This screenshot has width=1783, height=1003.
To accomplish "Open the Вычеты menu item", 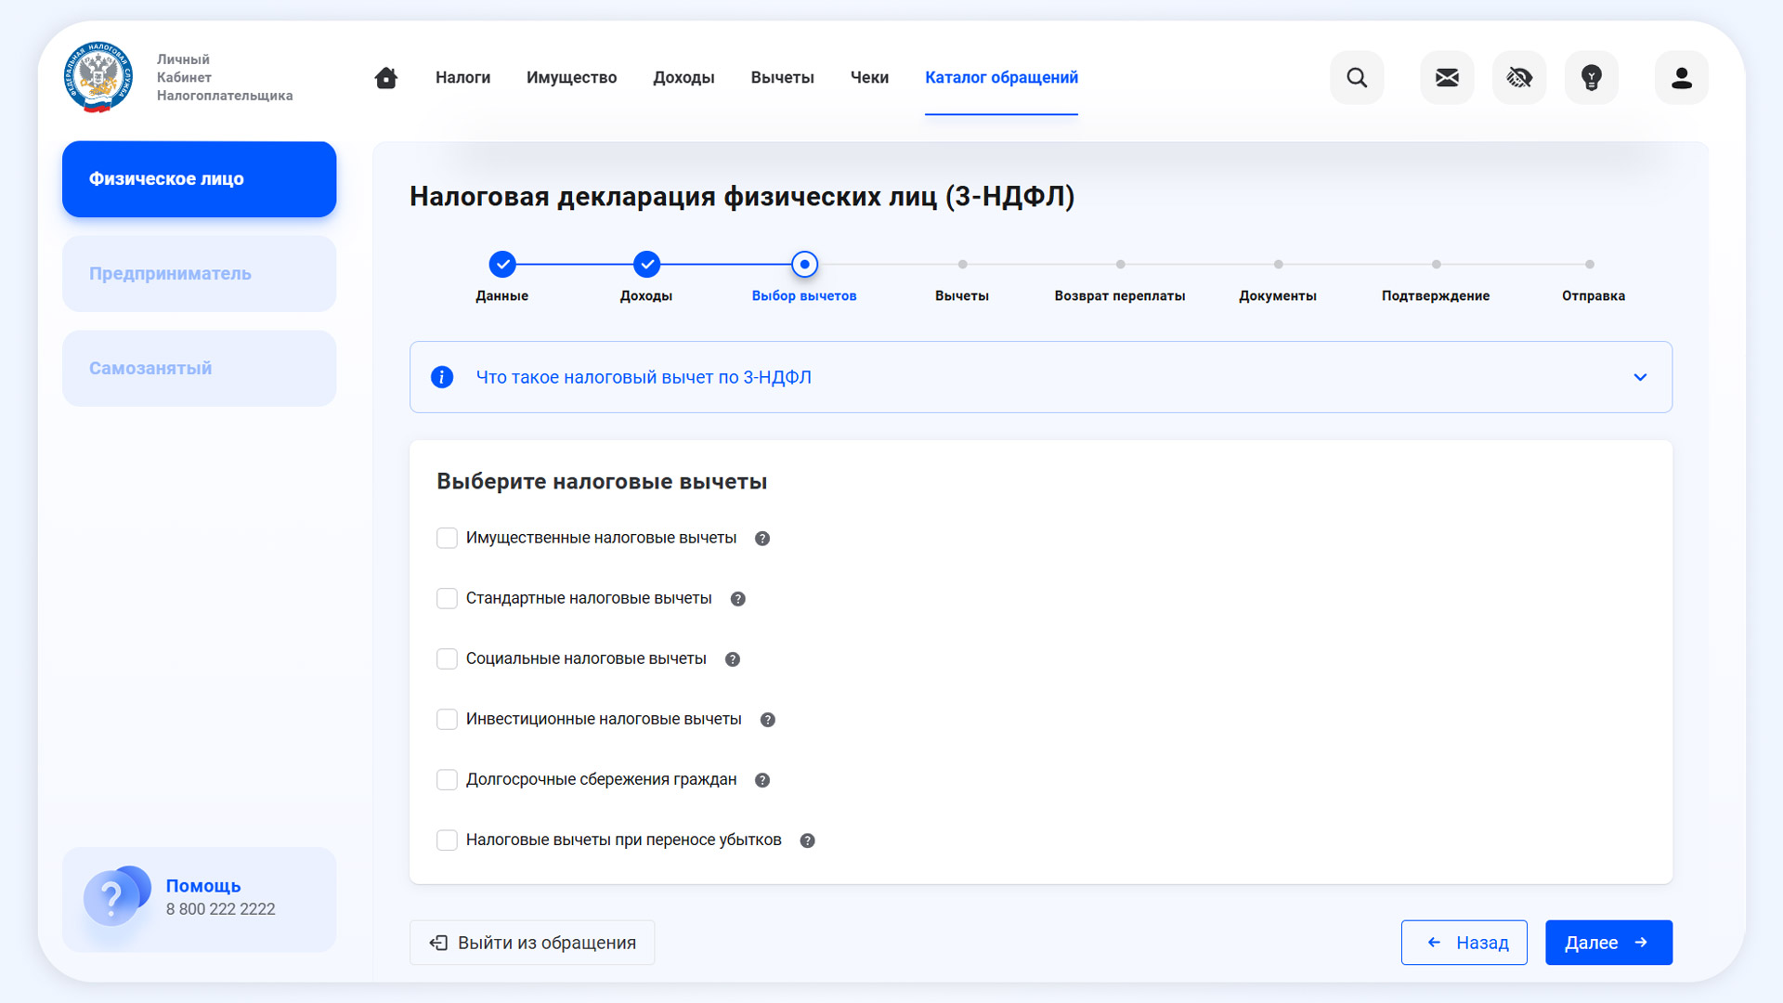I will 782,78.
